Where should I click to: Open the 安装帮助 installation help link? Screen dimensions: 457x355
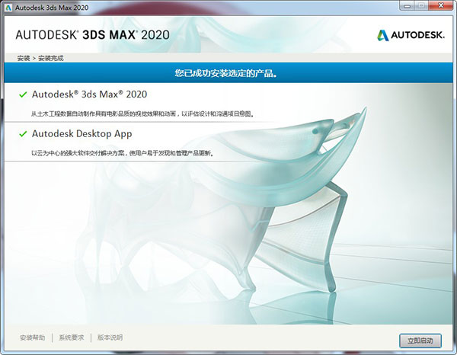pyautogui.click(x=32, y=337)
